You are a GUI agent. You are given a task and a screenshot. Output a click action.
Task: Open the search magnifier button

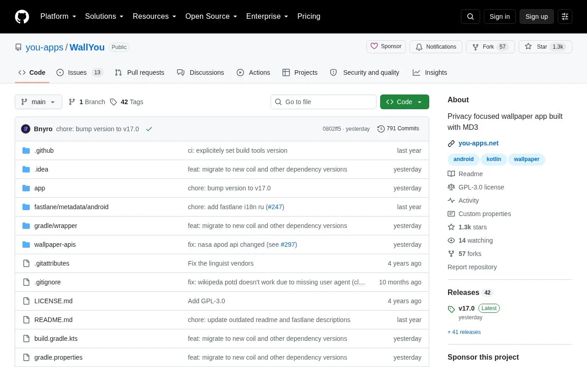click(471, 17)
